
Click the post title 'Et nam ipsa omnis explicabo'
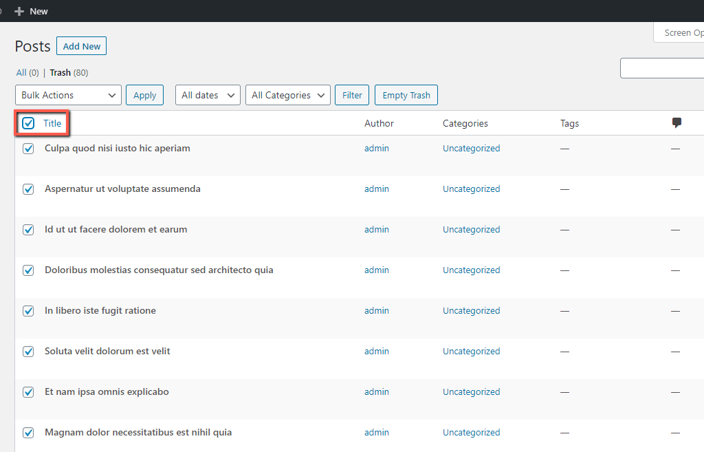tap(107, 391)
